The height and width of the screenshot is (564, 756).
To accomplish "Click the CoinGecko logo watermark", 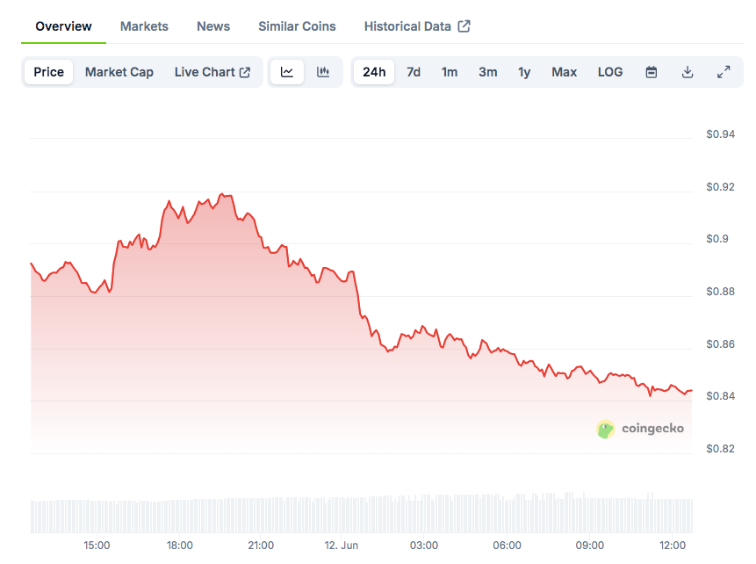I will pyautogui.click(x=640, y=429).
